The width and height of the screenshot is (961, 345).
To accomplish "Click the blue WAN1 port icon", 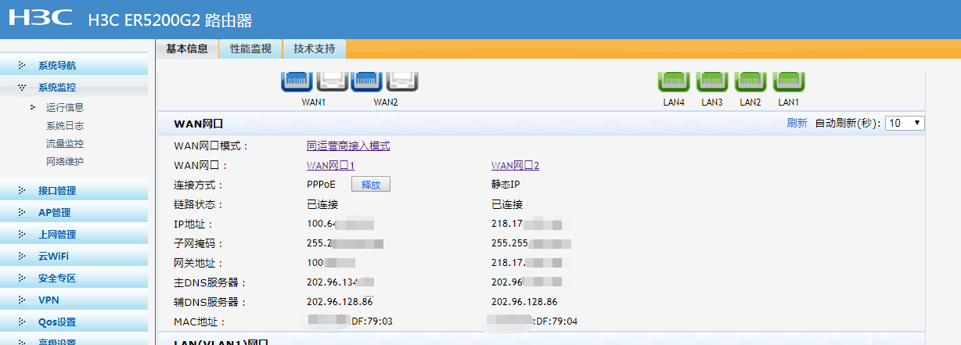I will 297,80.
